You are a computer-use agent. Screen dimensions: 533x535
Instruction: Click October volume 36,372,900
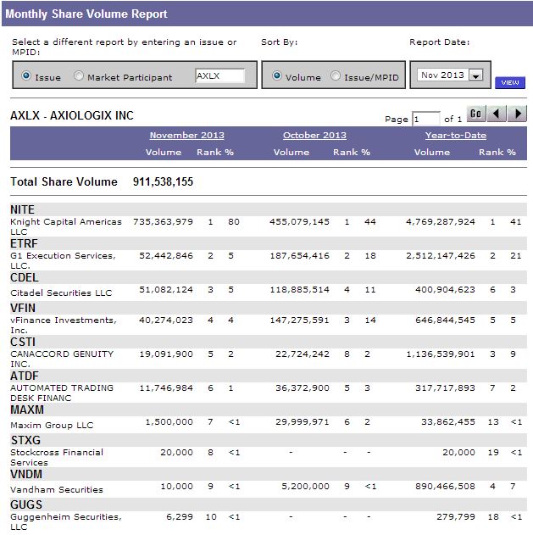pos(303,388)
